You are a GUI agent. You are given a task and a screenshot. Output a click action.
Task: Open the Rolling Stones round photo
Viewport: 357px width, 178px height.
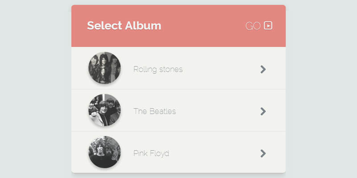(104, 68)
